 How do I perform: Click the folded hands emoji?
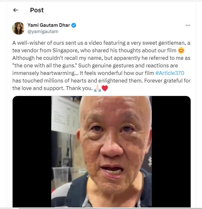click(98, 88)
